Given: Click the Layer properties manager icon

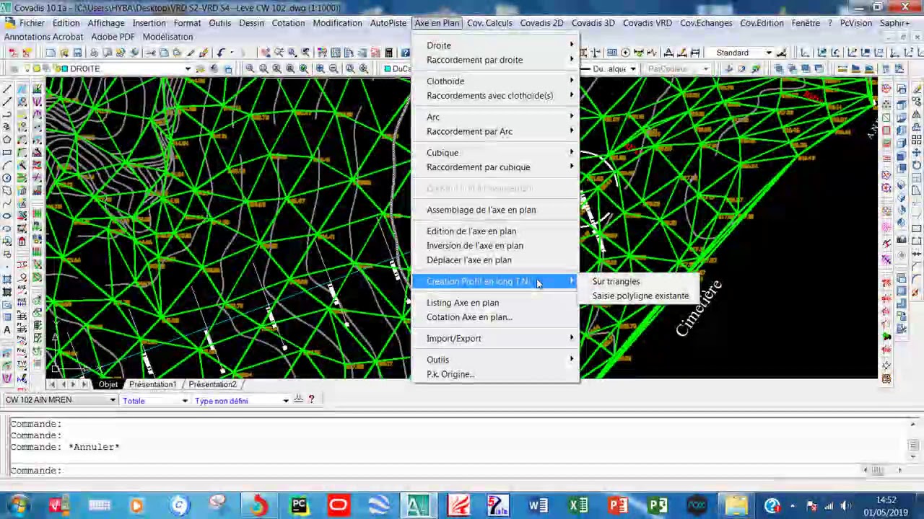Looking at the screenshot, I should click(x=13, y=68).
